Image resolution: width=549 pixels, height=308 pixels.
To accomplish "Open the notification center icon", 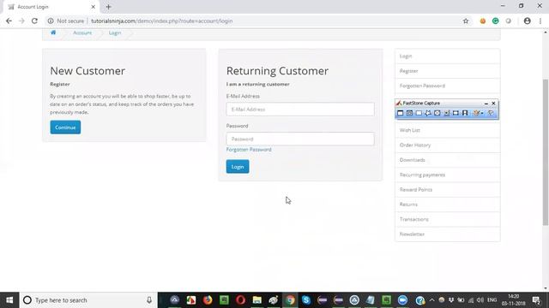I will pos(536,300).
